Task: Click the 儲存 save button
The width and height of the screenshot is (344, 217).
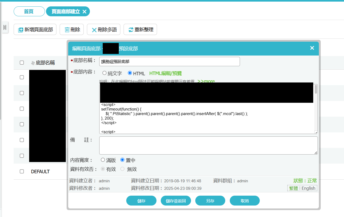Action: (141, 201)
